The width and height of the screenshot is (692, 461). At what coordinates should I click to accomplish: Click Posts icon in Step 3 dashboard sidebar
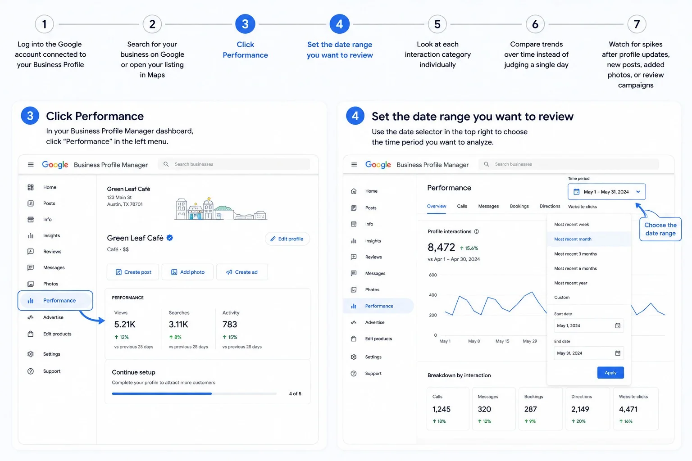point(31,203)
